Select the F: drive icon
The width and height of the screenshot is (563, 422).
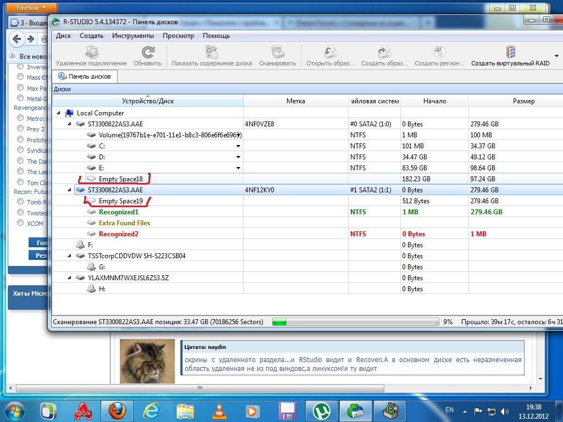pos(80,245)
